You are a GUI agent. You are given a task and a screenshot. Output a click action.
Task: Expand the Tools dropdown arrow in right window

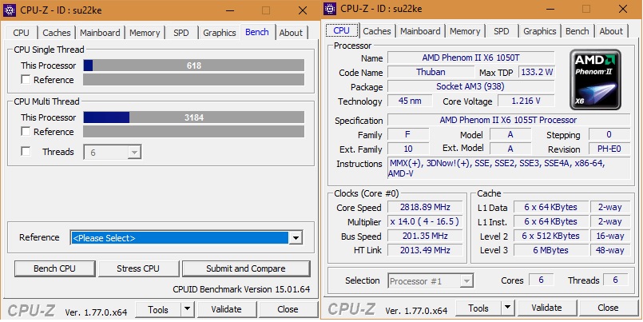[x=508, y=308]
